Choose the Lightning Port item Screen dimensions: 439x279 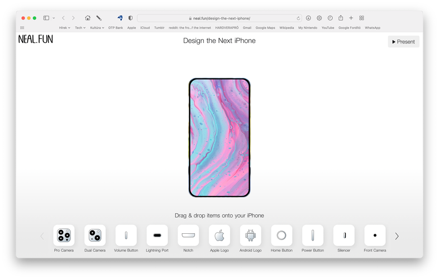pyautogui.click(x=157, y=235)
